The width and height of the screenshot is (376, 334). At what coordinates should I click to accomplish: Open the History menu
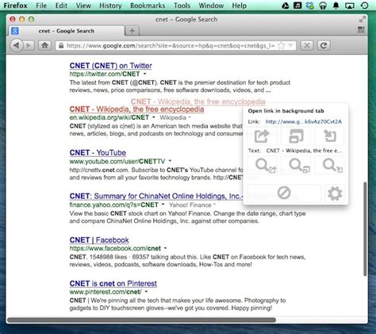click(110, 6)
